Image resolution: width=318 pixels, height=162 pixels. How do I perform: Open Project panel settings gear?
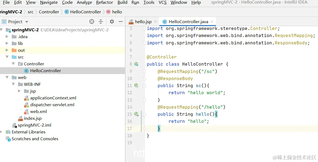112,22
